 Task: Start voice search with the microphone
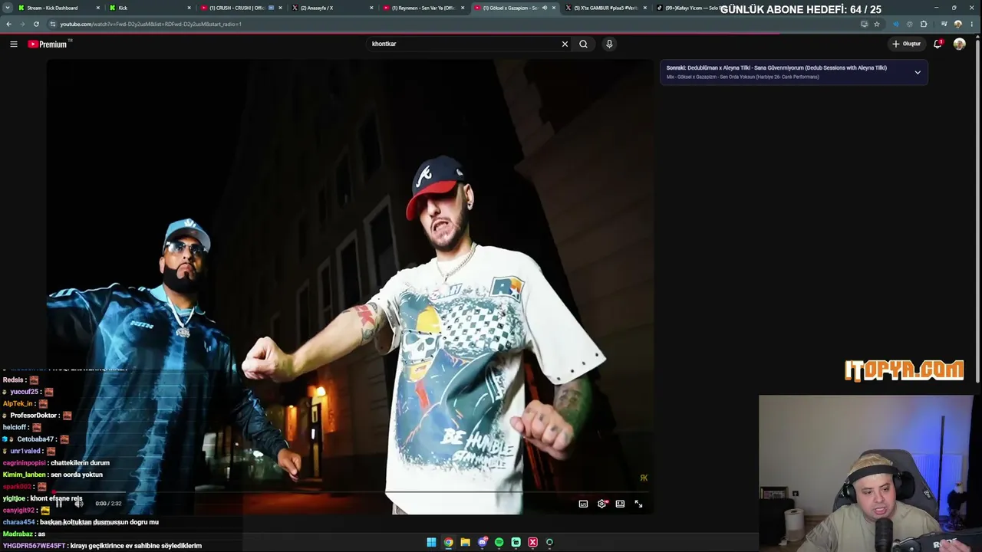tap(609, 44)
